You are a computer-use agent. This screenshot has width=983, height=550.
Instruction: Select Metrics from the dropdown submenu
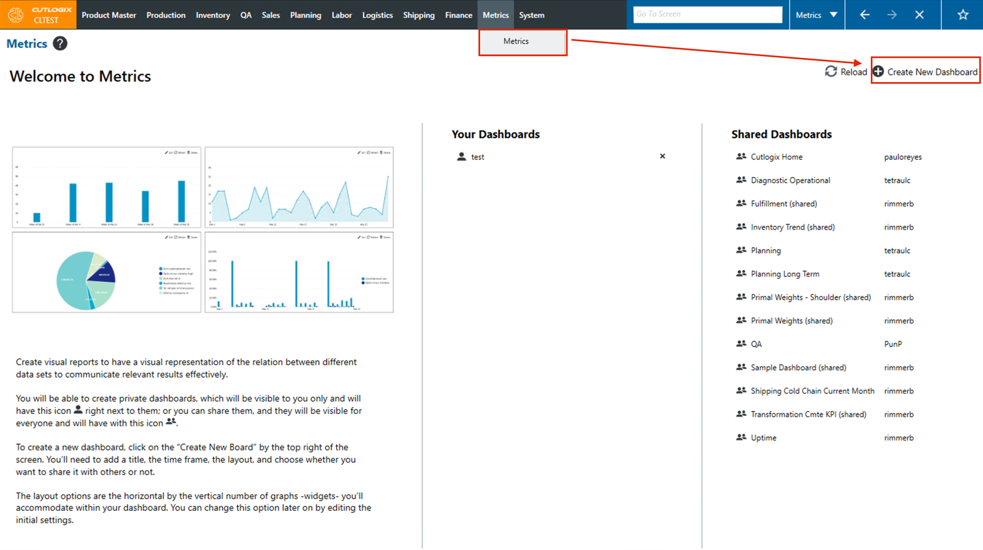(516, 42)
